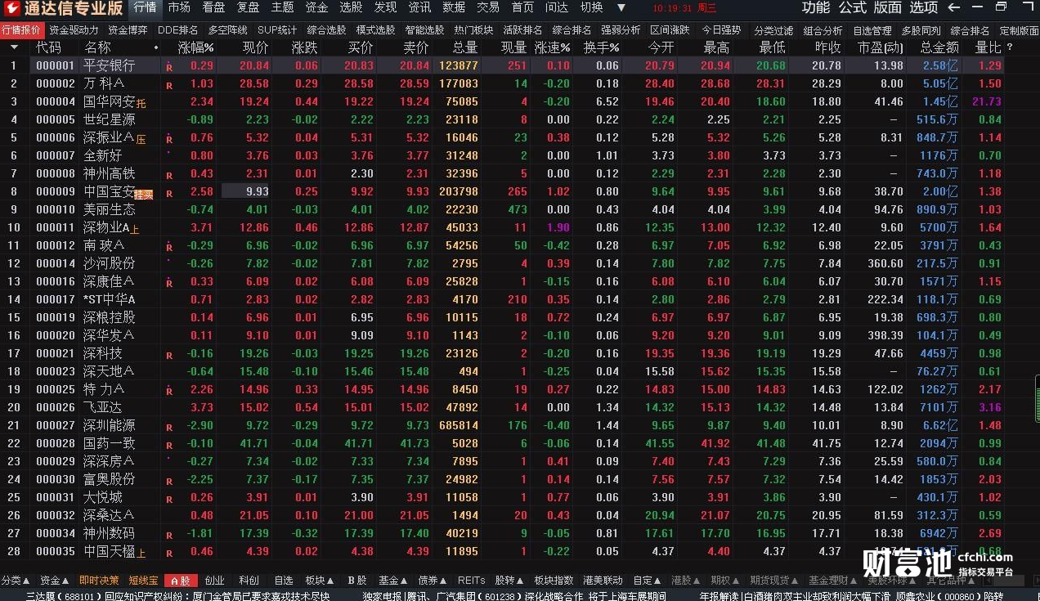This screenshot has height=601, width=1040.
Task: Select the 创业 tab at bottom
Action: point(214,581)
